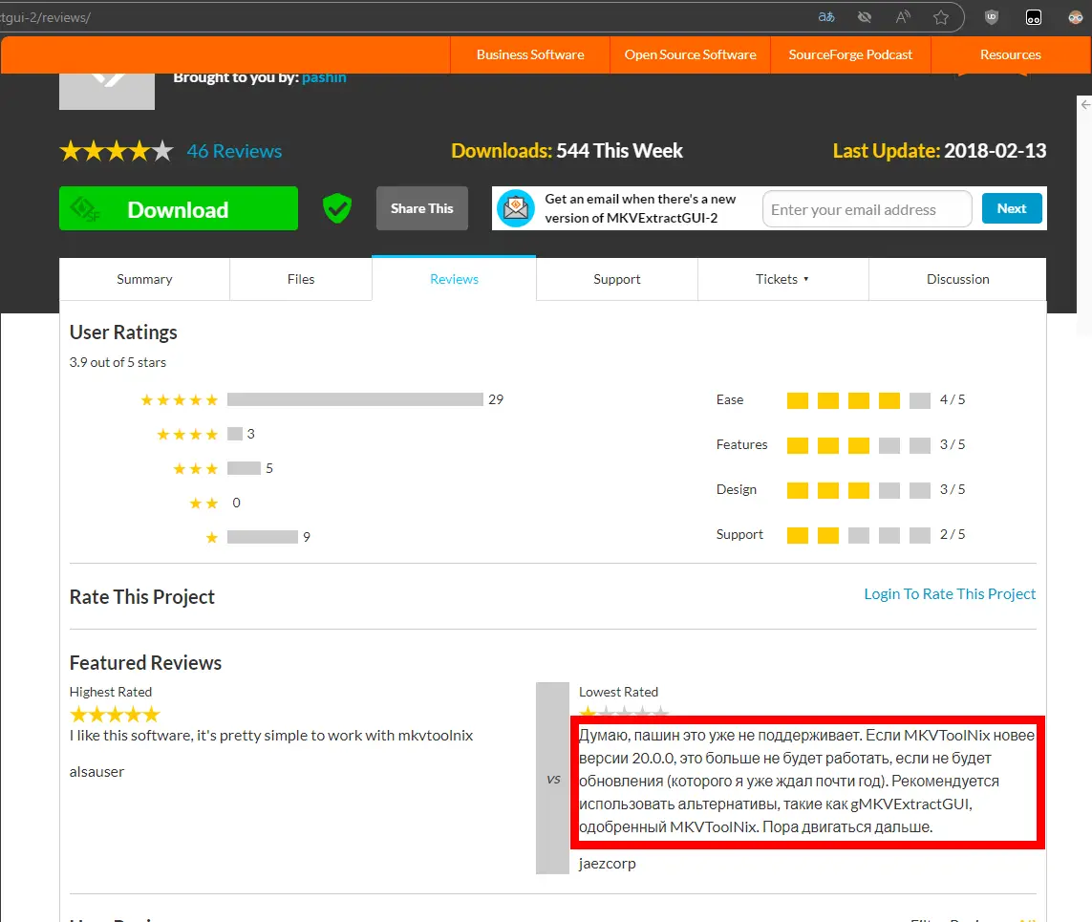Click the browser profile avatar icon

(1076, 17)
